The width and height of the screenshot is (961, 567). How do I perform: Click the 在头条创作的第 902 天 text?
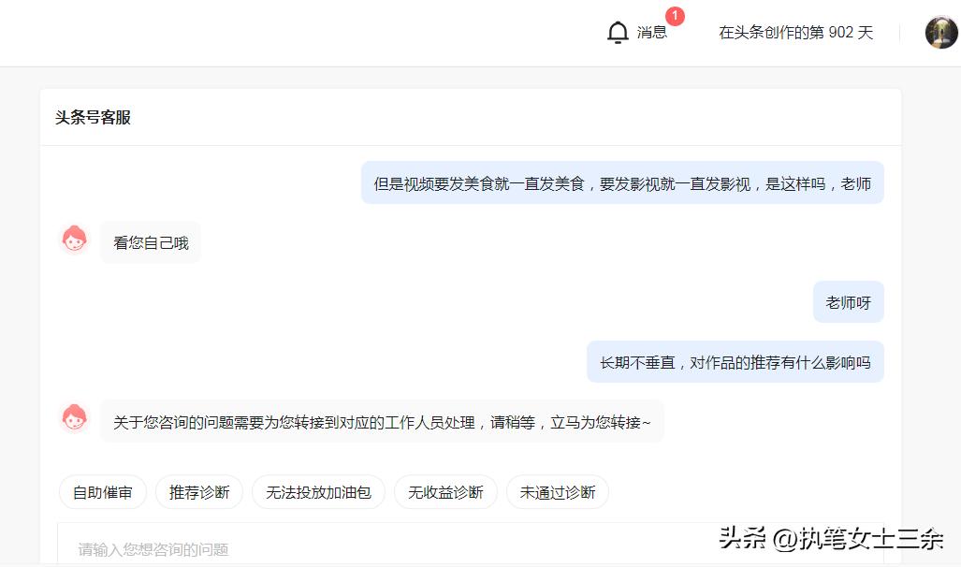point(794,32)
